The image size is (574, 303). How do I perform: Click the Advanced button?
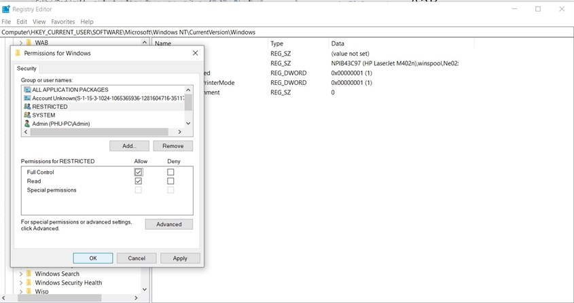coord(168,224)
